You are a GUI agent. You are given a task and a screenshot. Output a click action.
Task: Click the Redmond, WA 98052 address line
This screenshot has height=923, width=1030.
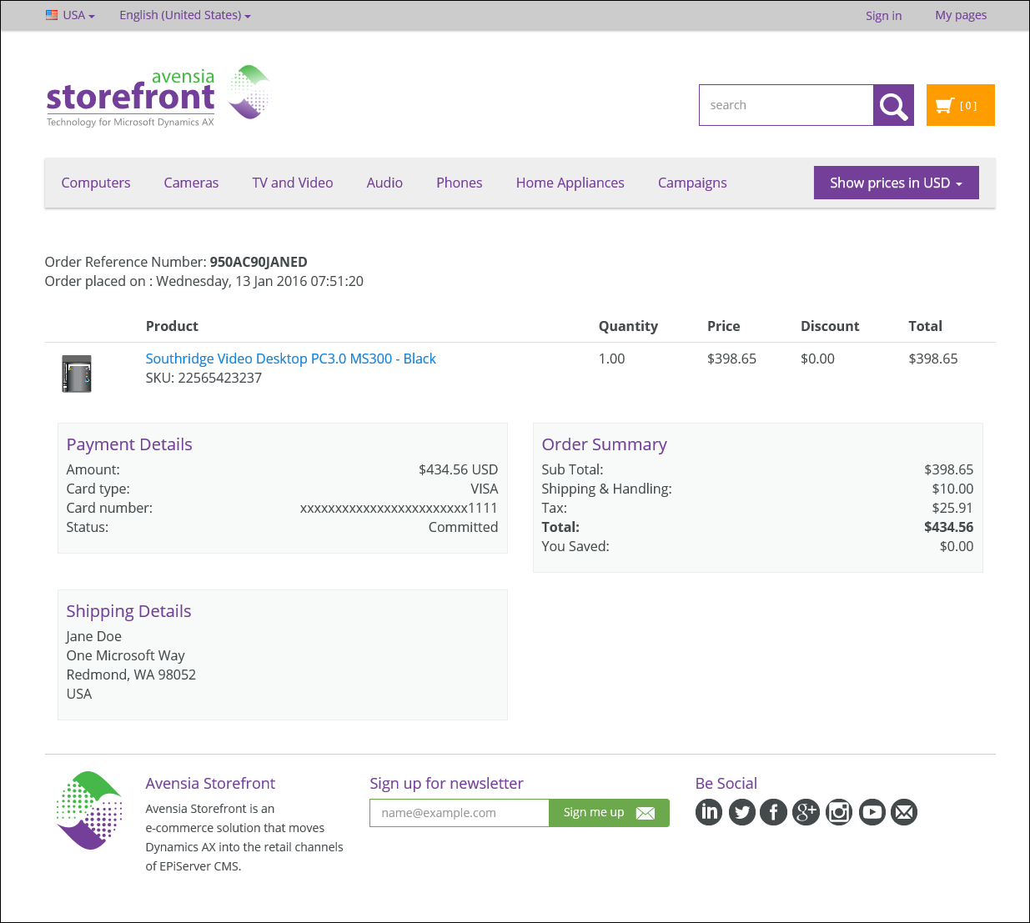click(x=131, y=675)
